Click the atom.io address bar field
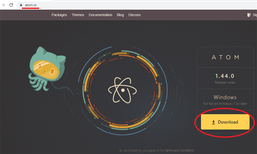This screenshot has height=154, width=257. 137,5
